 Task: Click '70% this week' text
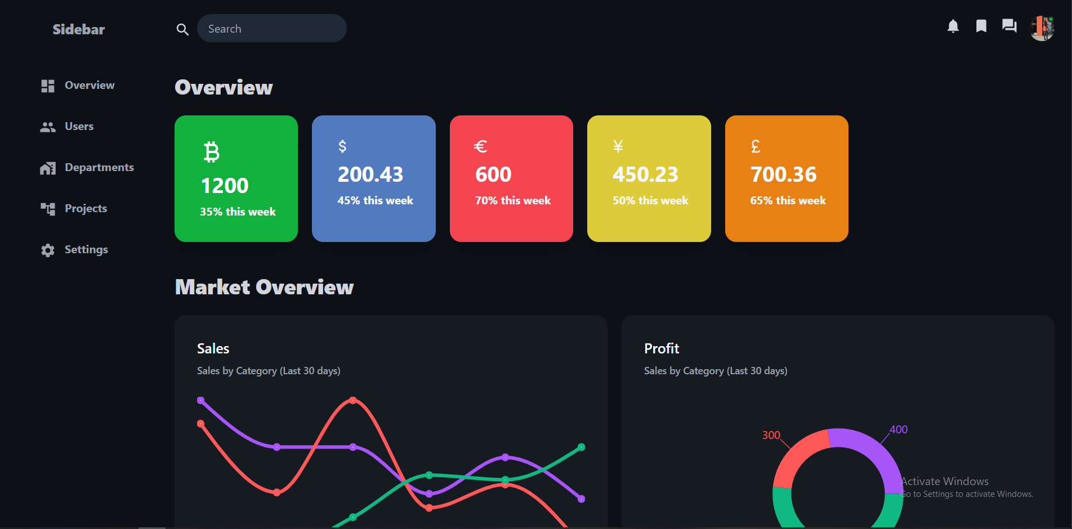click(513, 200)
